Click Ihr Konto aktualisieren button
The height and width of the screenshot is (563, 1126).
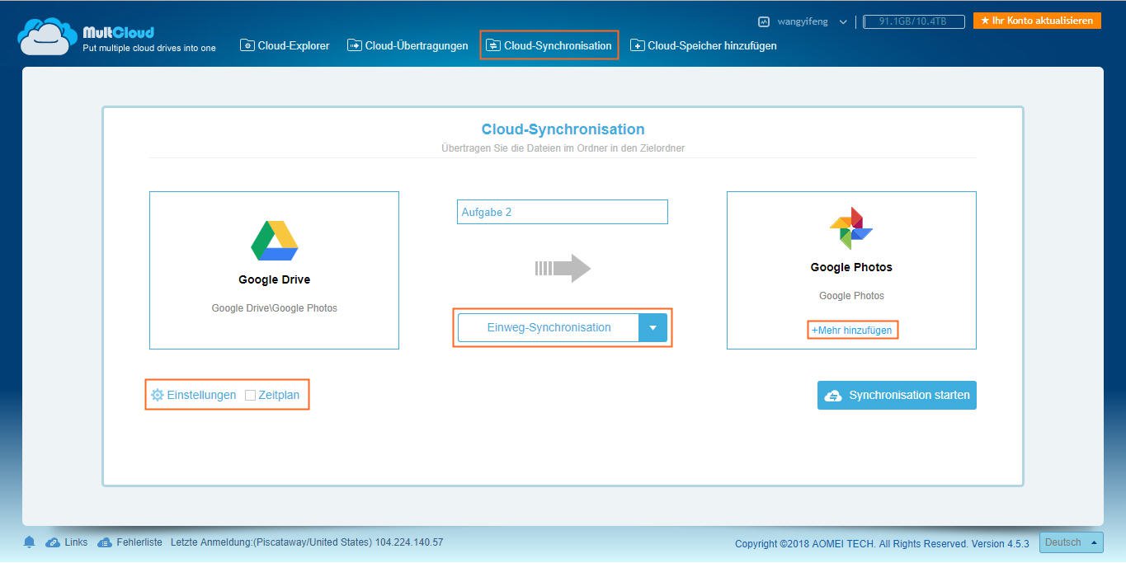click(1037, 21)
